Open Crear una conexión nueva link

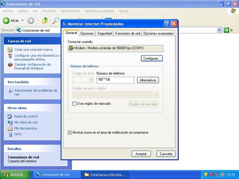click(33, 50)
